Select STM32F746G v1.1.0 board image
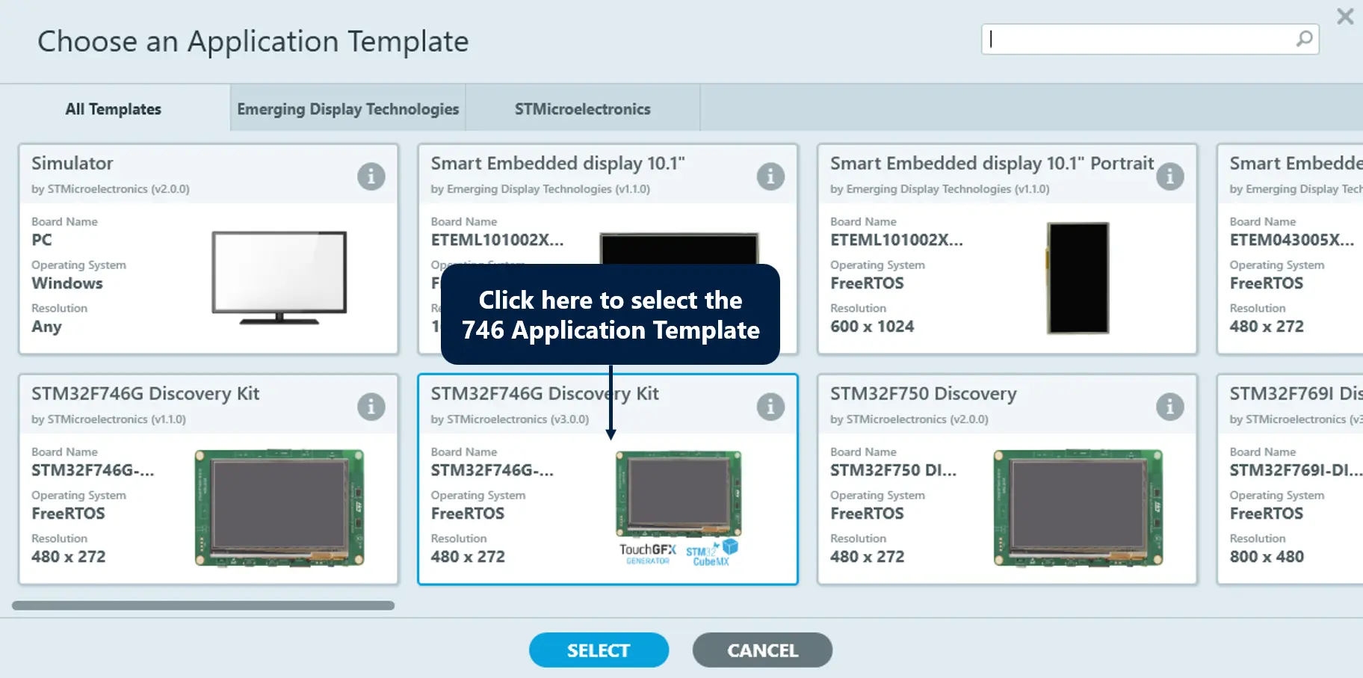The height and width of the screenshot is (678, 1363). pyautogui.click(x=279, y=508)
